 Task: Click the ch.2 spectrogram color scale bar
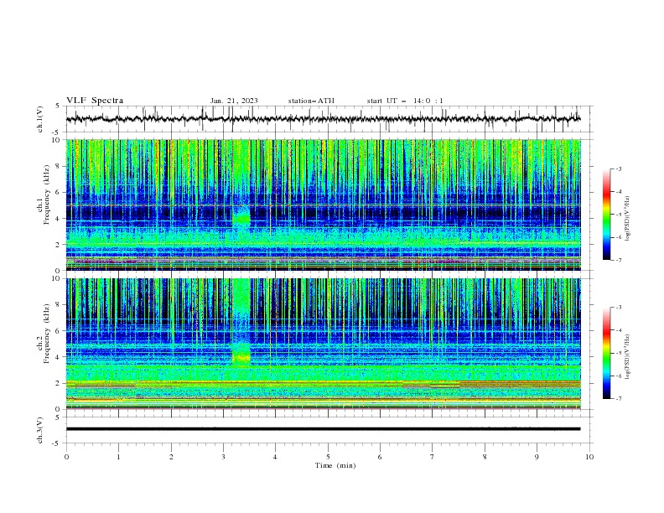pos(606,353)
